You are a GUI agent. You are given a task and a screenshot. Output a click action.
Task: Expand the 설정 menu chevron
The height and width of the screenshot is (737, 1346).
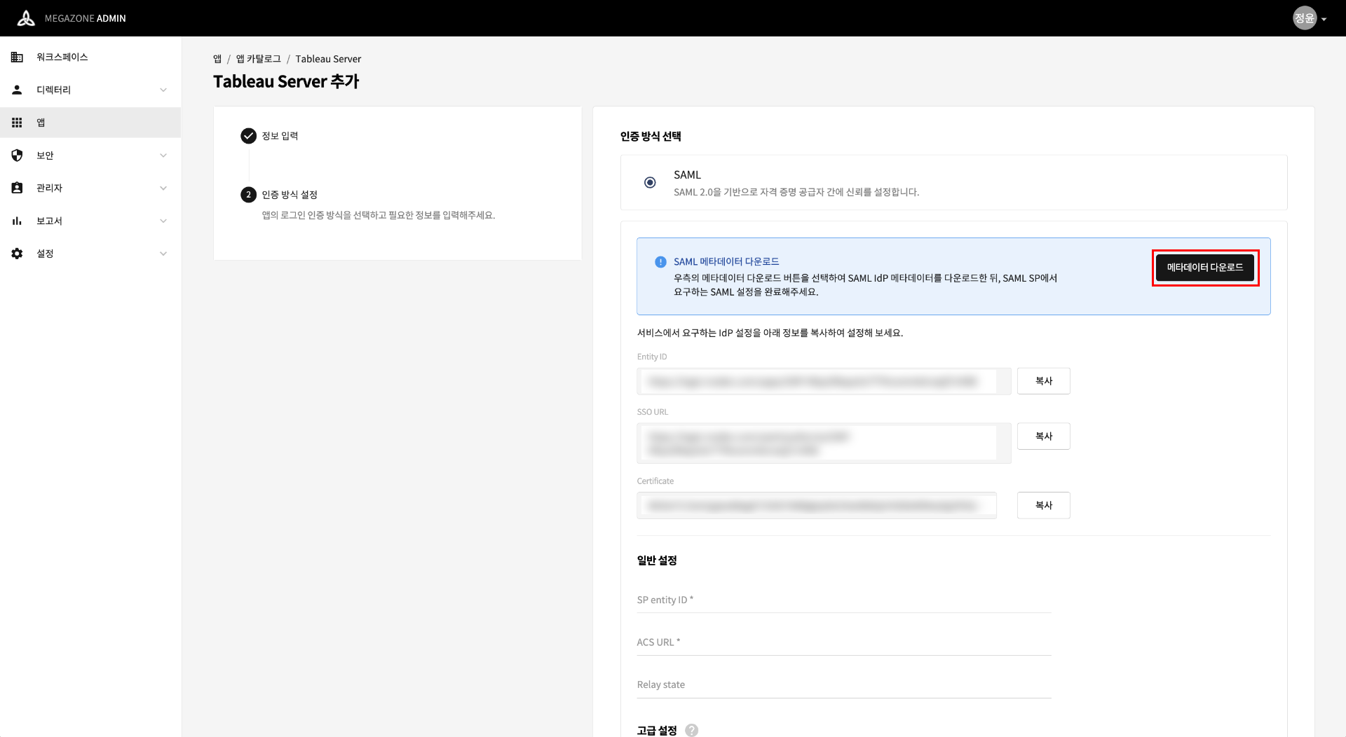pos(163,254)
